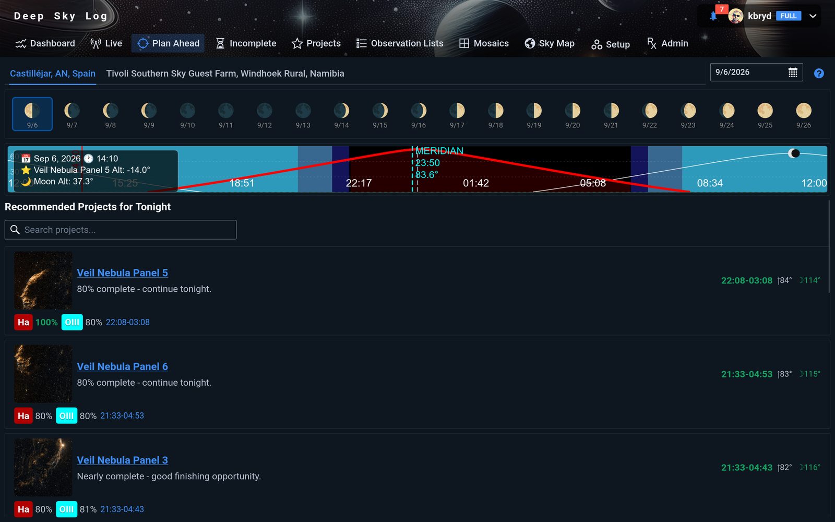Screen dimensions: 835x522
Task: Open the Veil Nebula Panel 5 link
Action: click(x=123, y=273)
